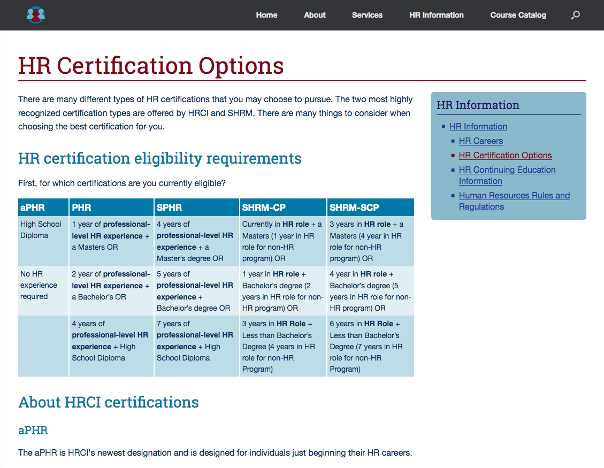Screen dimensions: 604x468
Task: Click the HR Certification Options page title
Action: click(151, 66)
